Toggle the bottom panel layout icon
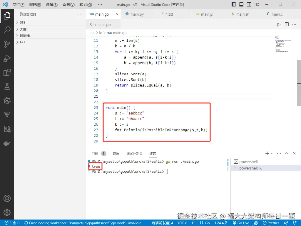301x226 pixels. coord(241,4)
